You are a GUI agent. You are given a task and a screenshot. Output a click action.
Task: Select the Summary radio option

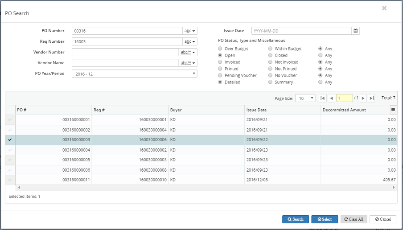click(x=271, y=82)
